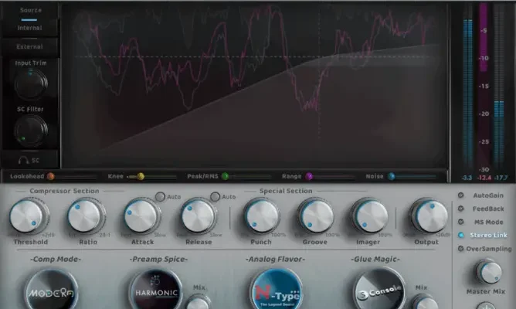Click the headphones SC listen icon
This screenshot has width=516, height=309.
tap(31, 160)
